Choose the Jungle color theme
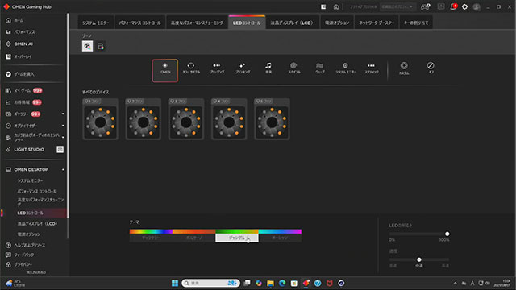Screen dimensions: 516x290 [237, 235]
